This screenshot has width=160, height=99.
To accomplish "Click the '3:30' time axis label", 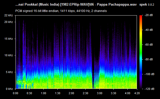I will pyautogui.click(x=114, y=93).
